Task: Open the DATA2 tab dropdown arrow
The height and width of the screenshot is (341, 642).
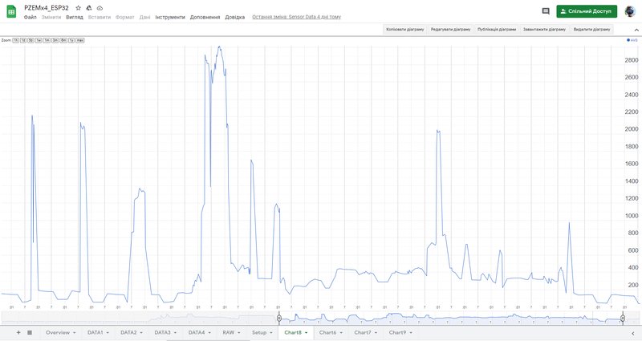Action: 141,333
